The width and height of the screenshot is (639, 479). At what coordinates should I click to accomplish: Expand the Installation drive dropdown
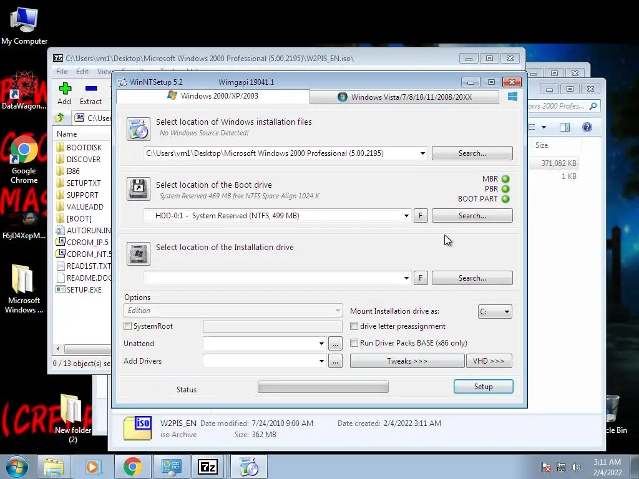(406, 278)
